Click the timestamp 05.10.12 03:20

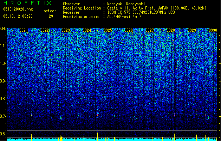point(18,16)
